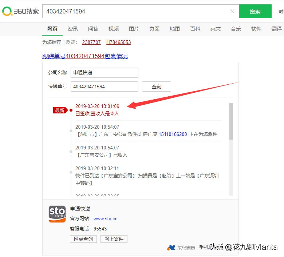Switch to the 资讯 tab

(x=73, y=29)
